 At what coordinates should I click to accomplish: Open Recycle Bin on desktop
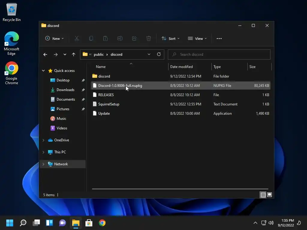point(12,12)
